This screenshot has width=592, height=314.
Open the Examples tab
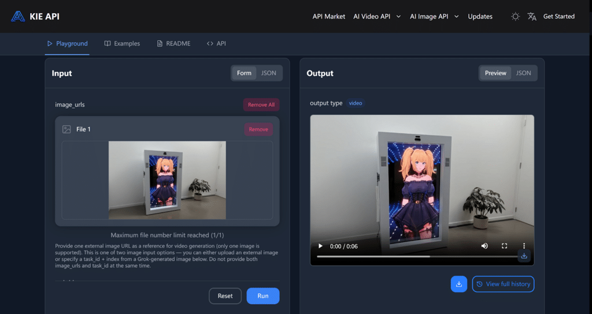click(122, 43)
